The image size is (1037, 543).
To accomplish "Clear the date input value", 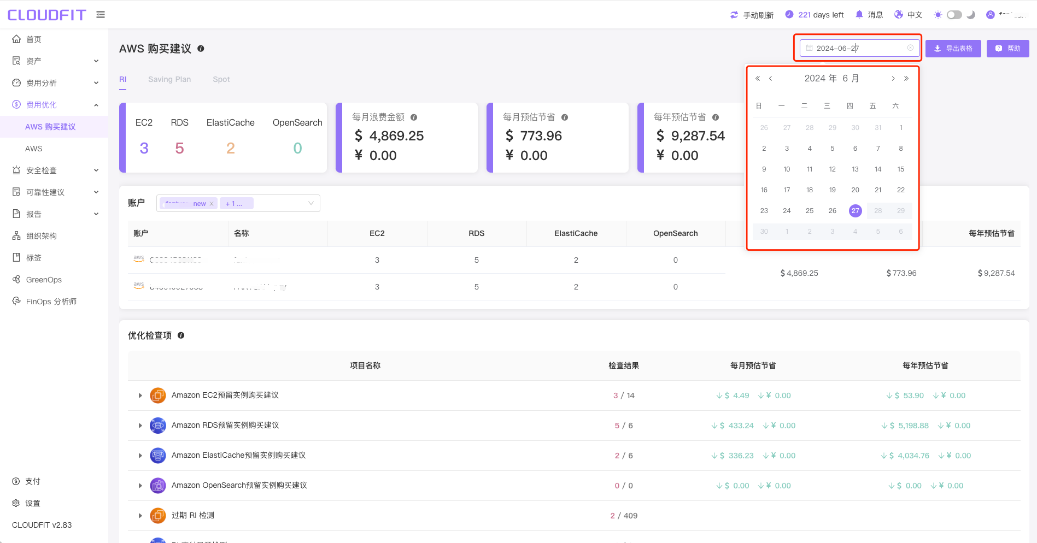I will 910,48.
